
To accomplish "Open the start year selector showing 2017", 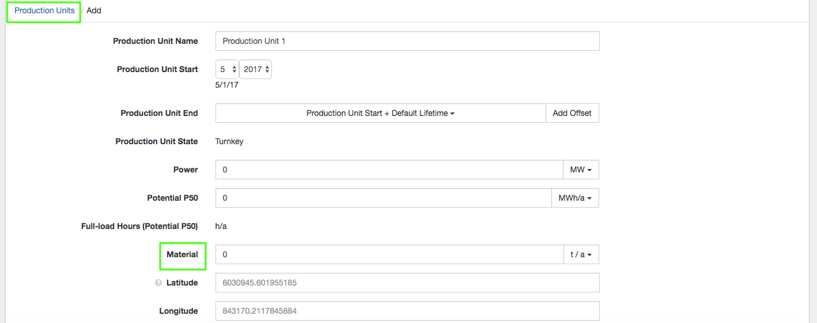I will point(255,69).
